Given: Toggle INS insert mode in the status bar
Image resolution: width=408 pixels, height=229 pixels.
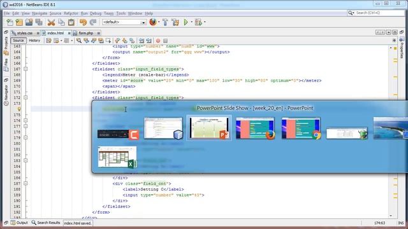Looking at the screenshot, I should click(x=401, y=223).
